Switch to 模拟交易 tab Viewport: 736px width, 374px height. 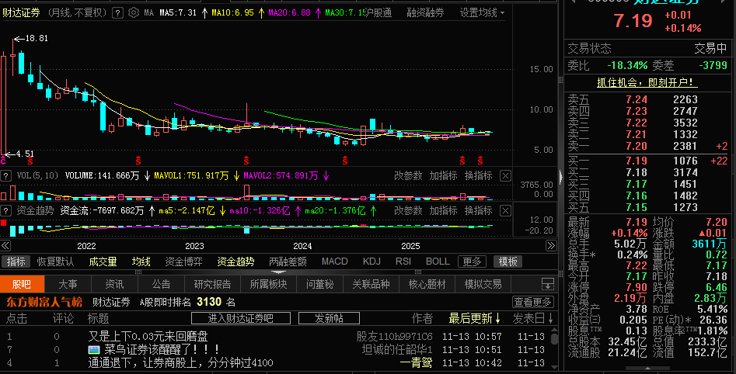coord(483,284)
